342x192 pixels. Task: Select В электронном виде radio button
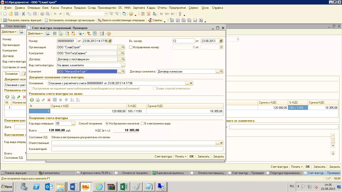point(142,123)
